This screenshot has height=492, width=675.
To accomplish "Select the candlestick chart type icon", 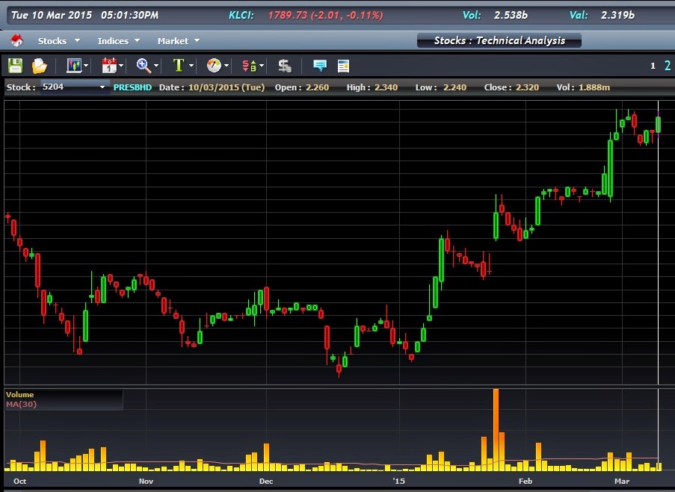I will coord(74,66).
